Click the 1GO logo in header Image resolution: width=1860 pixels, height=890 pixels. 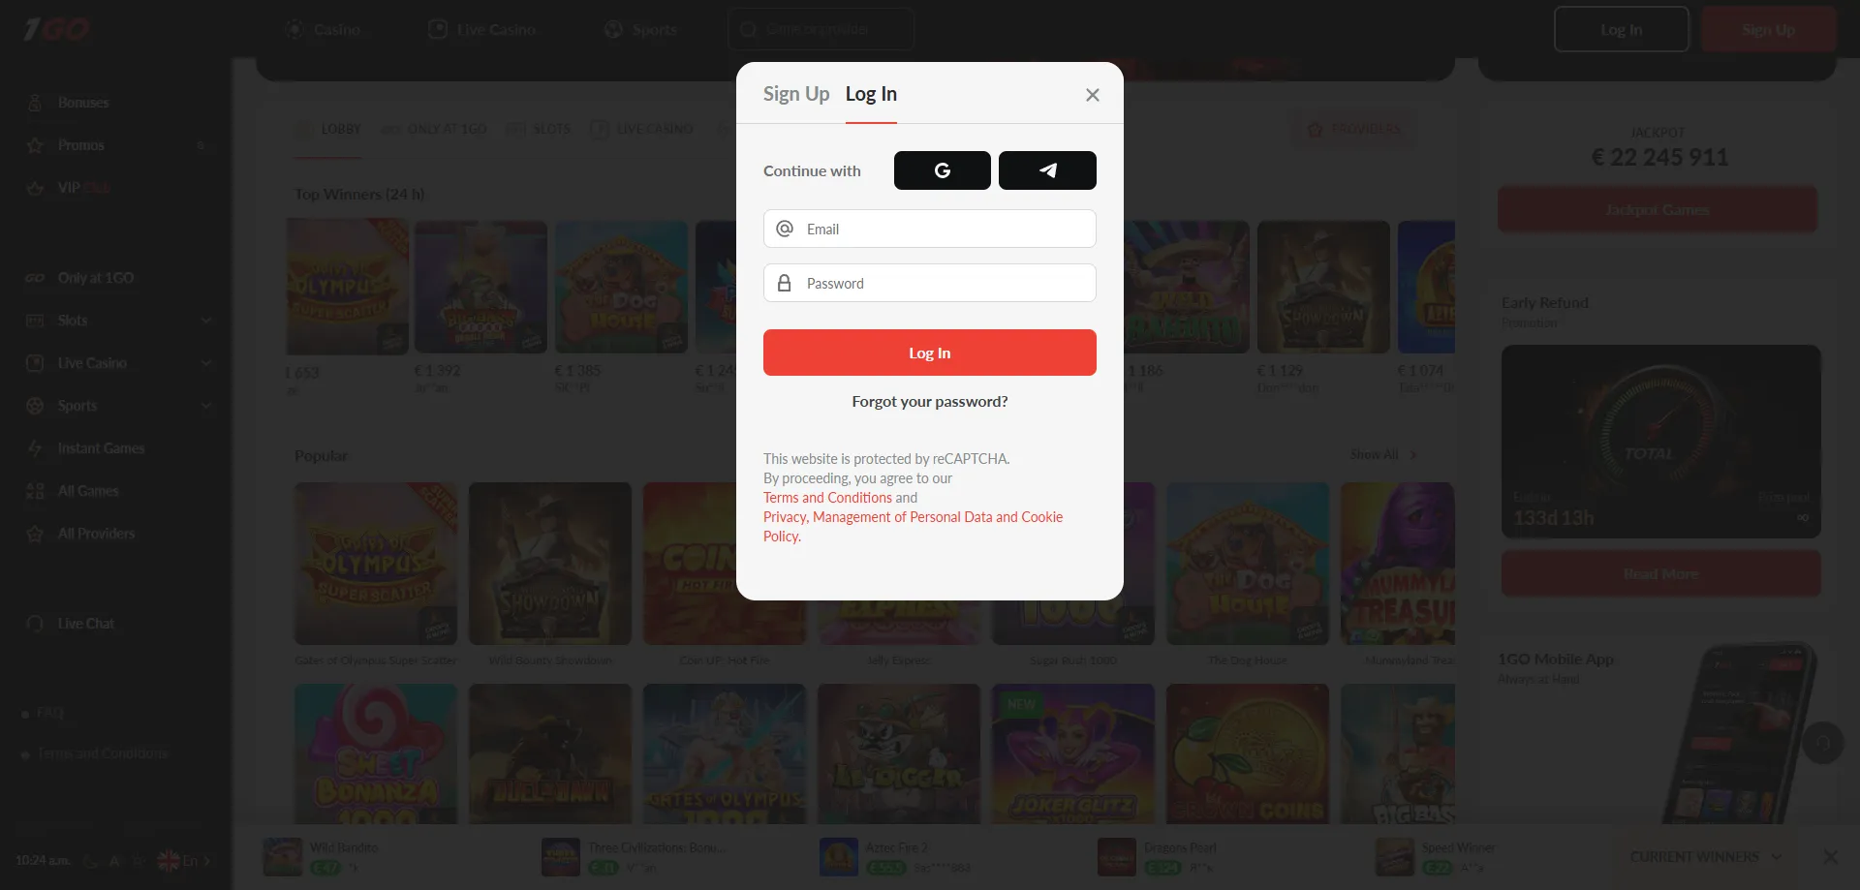coord(56,29)
